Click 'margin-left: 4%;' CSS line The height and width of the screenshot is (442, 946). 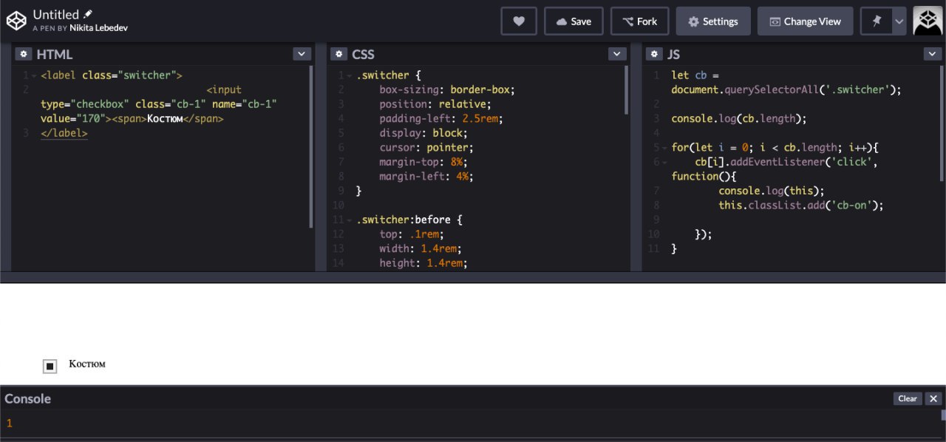pos(426,177)
